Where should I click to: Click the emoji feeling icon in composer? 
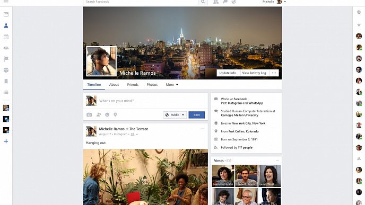pyautogui.click(x=107, y=114)
